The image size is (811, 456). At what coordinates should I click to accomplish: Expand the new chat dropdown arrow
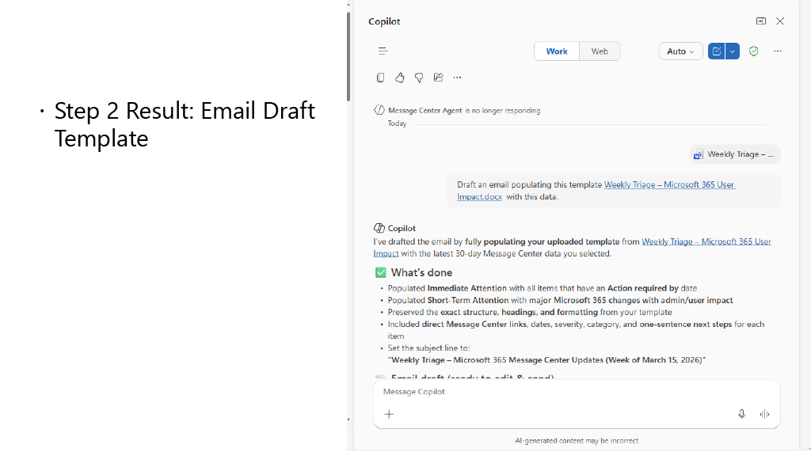tap(733, 51)
